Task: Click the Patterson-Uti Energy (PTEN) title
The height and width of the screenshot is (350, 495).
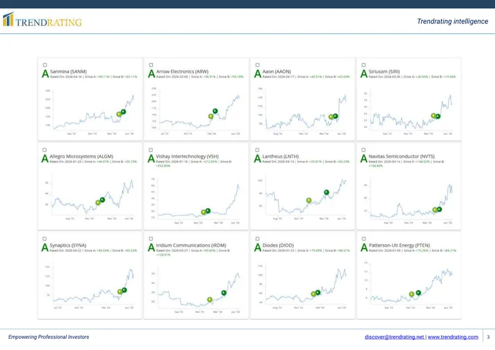Action: point(399,245)
